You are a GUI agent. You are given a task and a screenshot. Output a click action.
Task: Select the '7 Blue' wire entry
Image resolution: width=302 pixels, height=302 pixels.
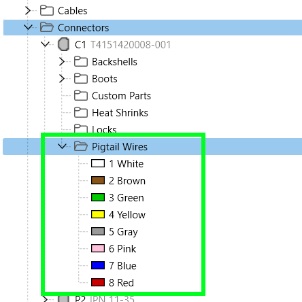pos(122,266)
